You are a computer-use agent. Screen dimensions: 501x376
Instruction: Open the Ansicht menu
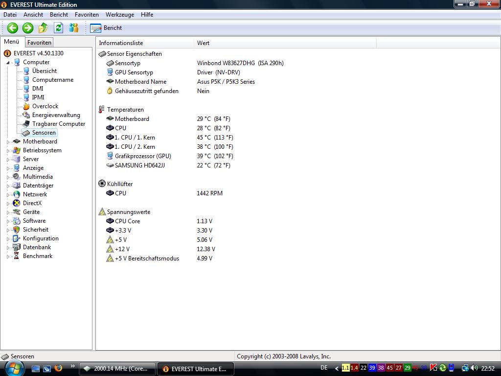(33, 15)
